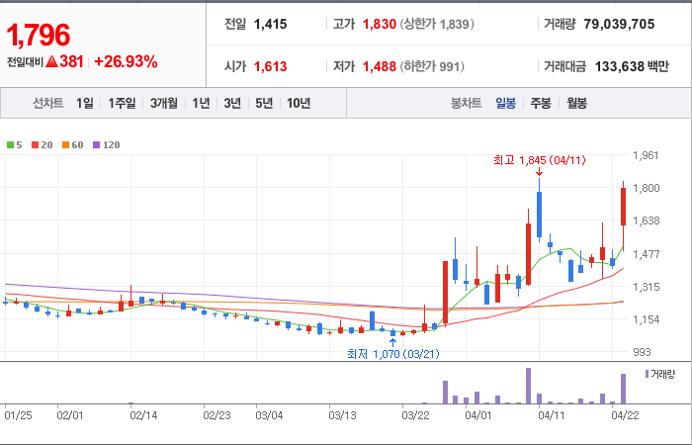Click the 상한가 1,839 text
Image resolution: width=692 pixels, height=445 pixels.
point(437,24)
